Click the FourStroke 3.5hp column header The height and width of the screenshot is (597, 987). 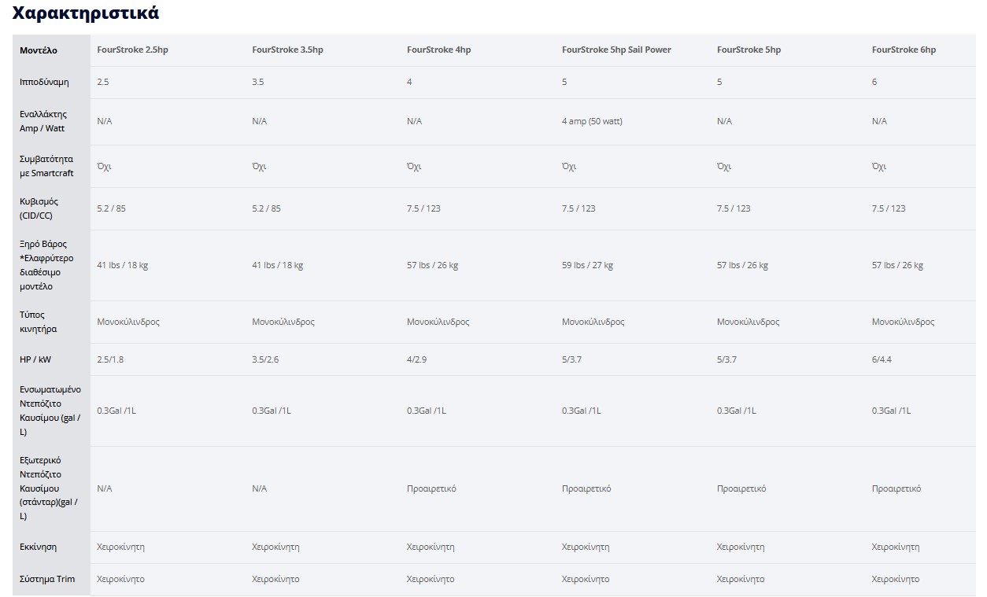[287, 50]
